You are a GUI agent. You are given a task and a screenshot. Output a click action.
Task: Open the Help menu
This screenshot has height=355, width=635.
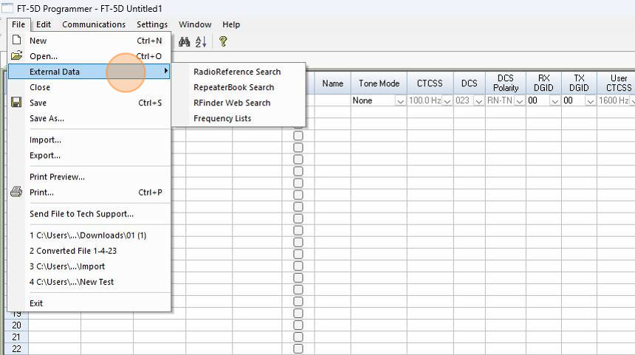231,24
